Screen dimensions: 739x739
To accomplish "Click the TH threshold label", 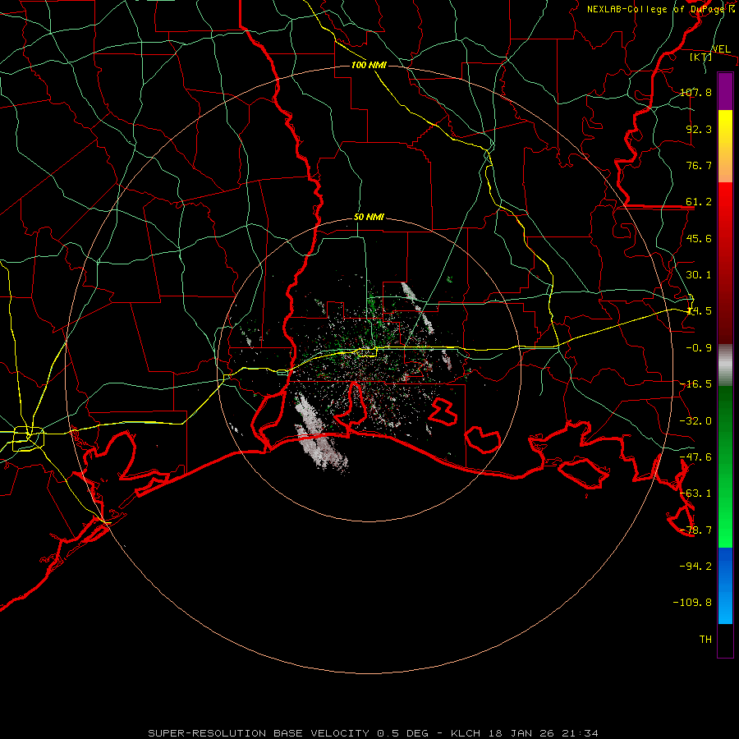I will click(705, 640).
